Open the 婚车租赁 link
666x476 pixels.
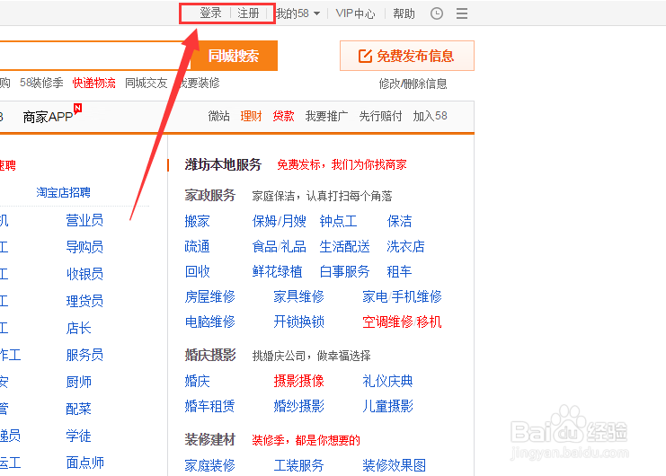[x=209, y=406]
